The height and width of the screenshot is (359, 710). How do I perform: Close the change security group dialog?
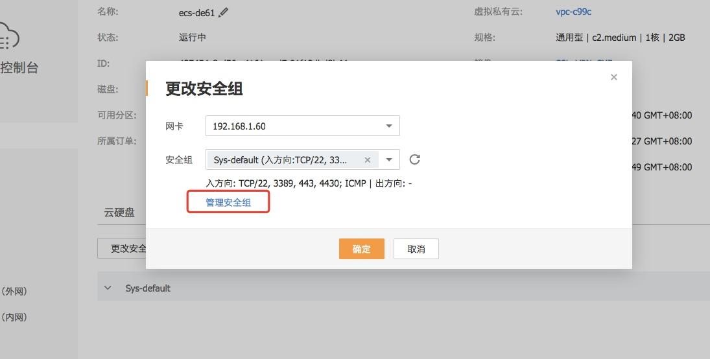point(614,77)
